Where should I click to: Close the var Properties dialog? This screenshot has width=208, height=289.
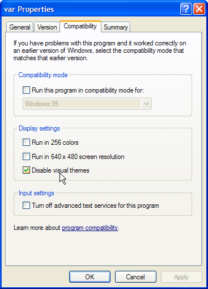click(199, 9)
